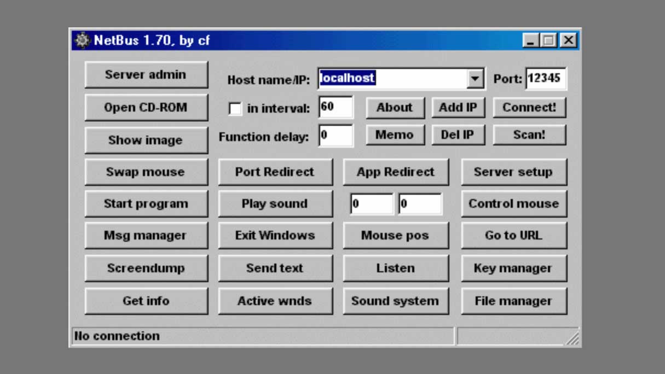The image size is (665, 374).
Task: Add the host with Add IP
Action: pyautogui.click(x=458, y=108)
